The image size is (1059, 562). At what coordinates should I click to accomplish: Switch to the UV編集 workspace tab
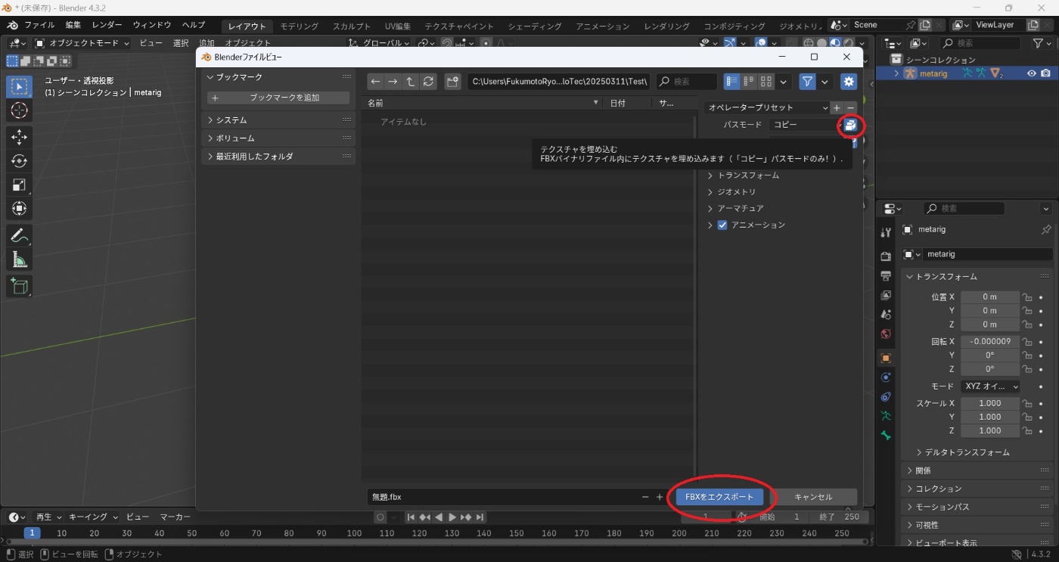pos(398,26)
